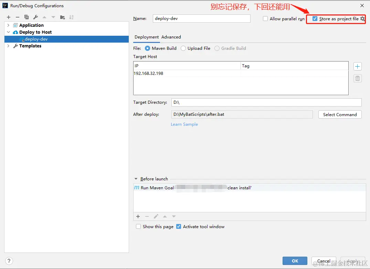Click the Application type icon
This screenshot has height=269, width=370.
[15, 25]
